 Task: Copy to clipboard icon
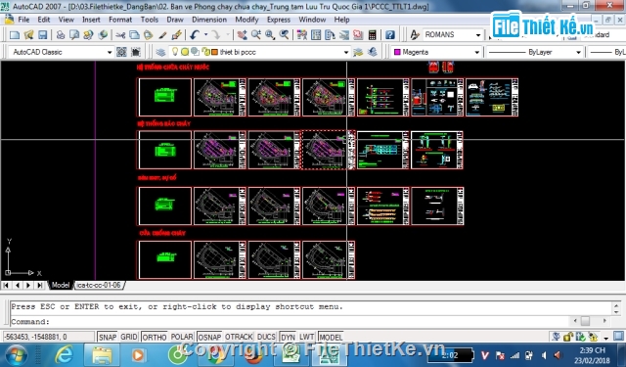135,35
